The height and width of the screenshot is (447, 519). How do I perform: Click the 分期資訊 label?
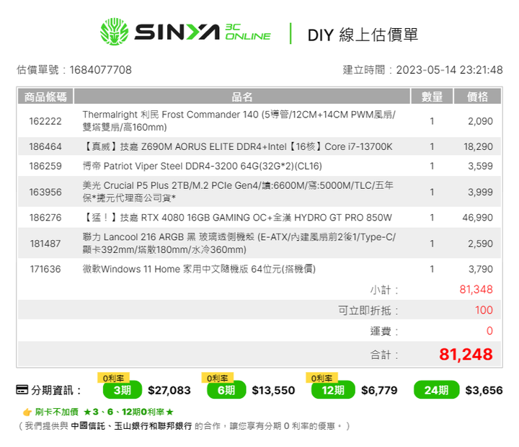56,390
